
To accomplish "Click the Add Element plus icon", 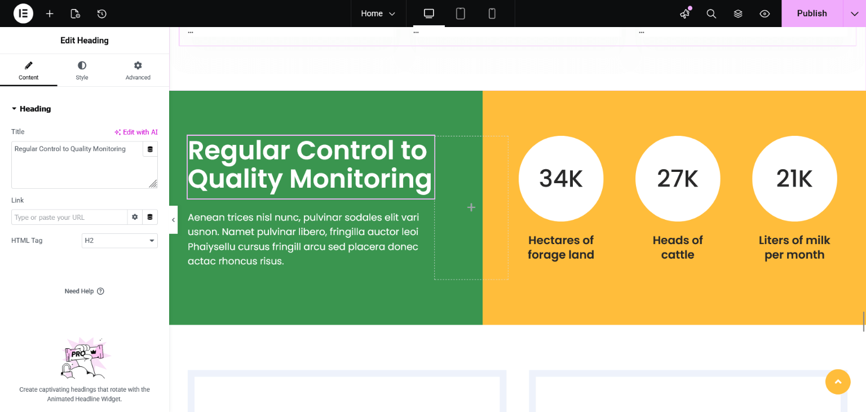I will [50, 14].
